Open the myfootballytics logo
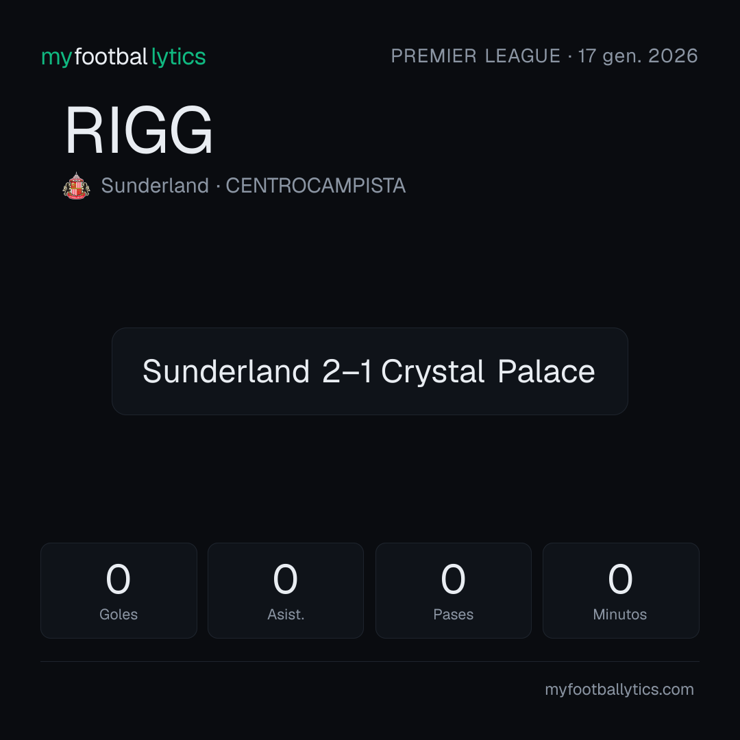The width and height of the screenshot is (740, 740). click(123, 57)
